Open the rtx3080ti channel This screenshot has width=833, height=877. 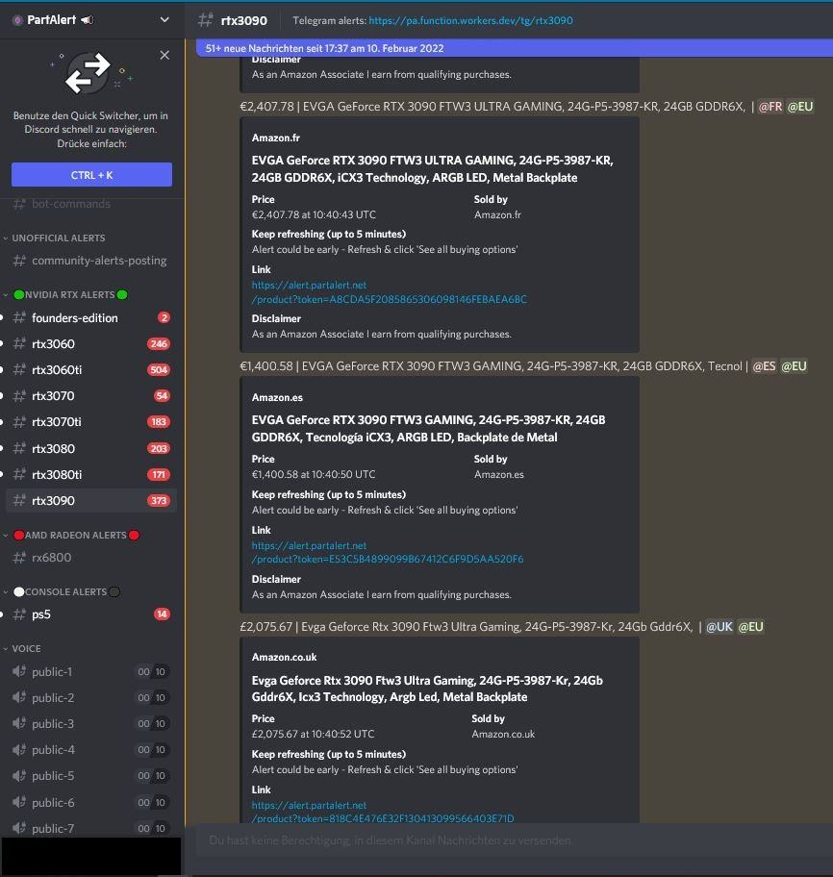coord(91,474)
